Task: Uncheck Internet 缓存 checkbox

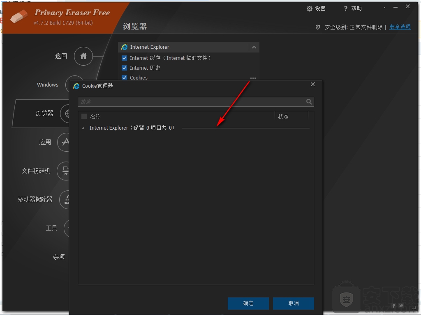Action: click(x=124, y=58)
